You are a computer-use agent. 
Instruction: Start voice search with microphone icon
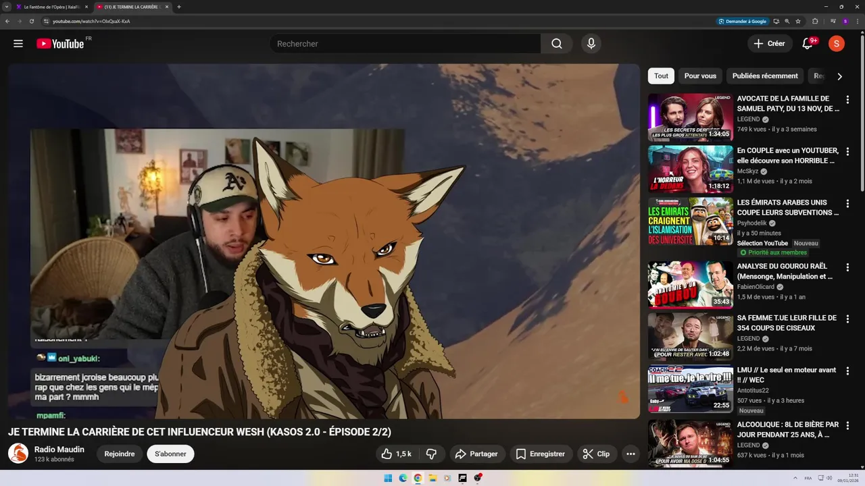tap(591, 44)
